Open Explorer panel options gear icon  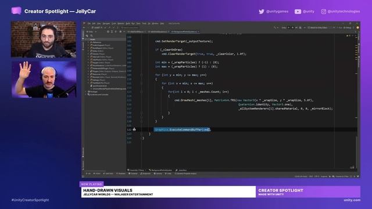(x=120, y=32)
